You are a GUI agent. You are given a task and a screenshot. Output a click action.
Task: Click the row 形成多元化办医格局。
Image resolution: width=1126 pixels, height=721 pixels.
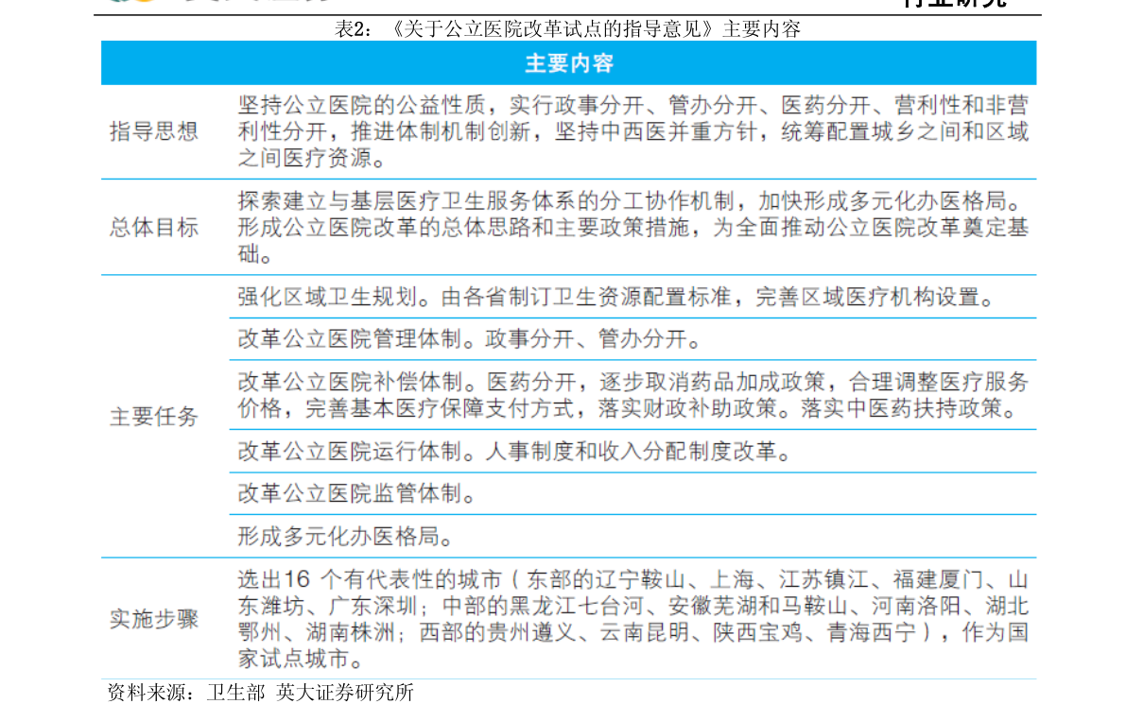[x=632, y=536]
